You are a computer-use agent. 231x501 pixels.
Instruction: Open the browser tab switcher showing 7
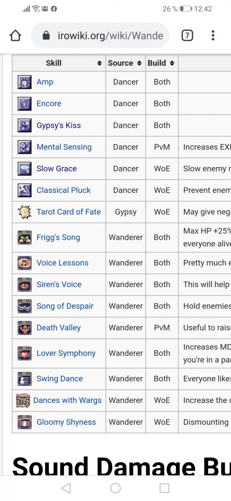click(x=187, y=36)
